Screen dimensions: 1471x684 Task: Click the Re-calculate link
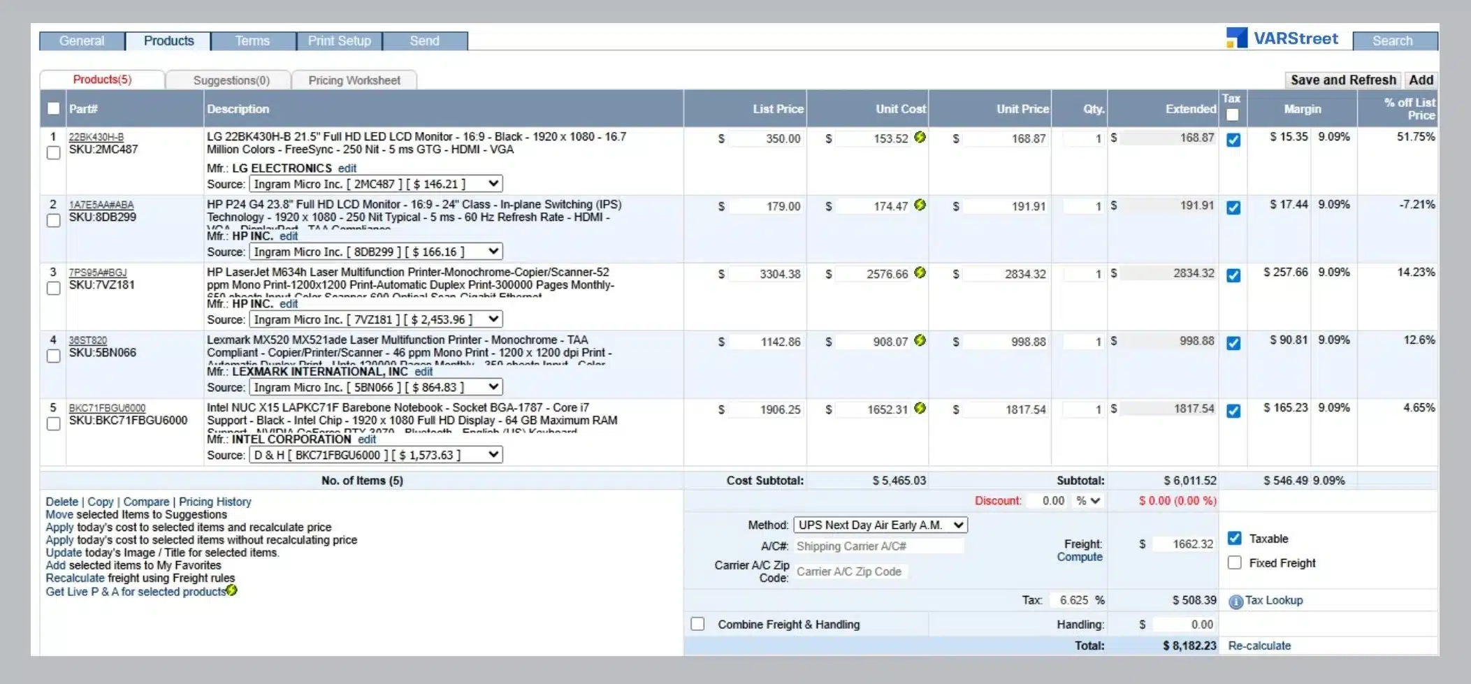pyautogui.click(x=1259, y=646)
